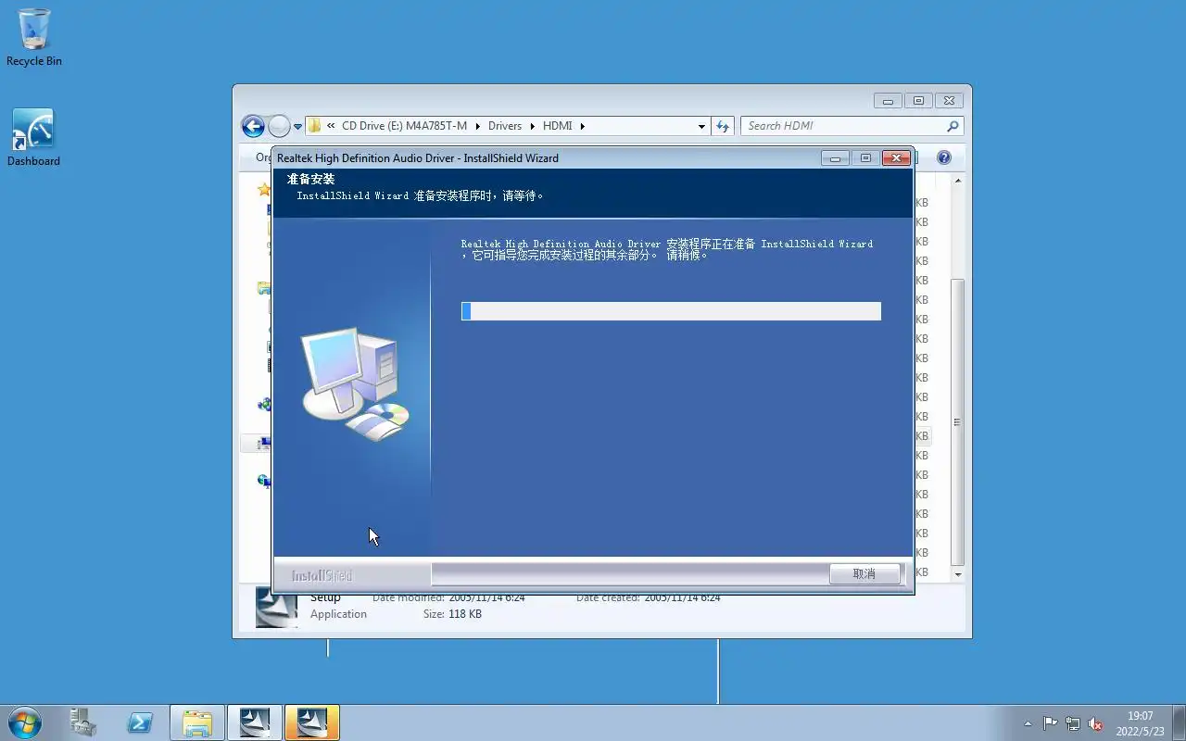Click the Drivers breadcrumb in address bar
This screenshot has width=1186, height=741.
point(505,126)
